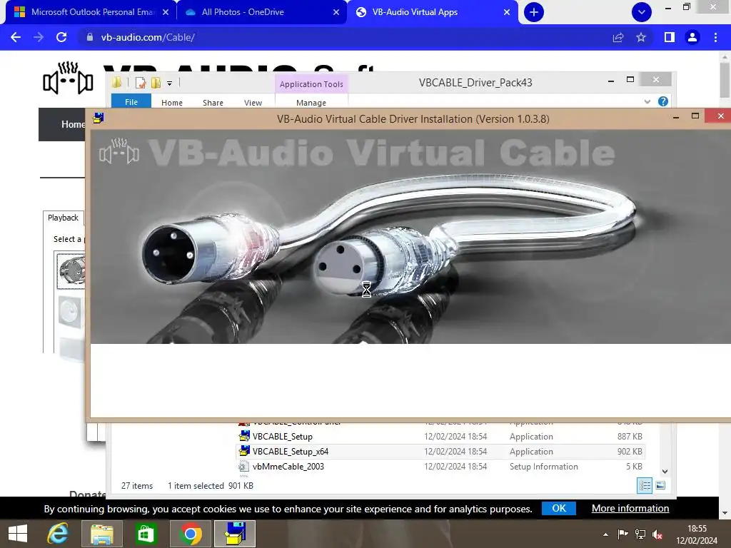Image resolution: width=731 pixels, height=548 pixels.
Task: Expand the Explorer ribbon with the chevron
Action: pyautogui.click(x=647, y=101)
